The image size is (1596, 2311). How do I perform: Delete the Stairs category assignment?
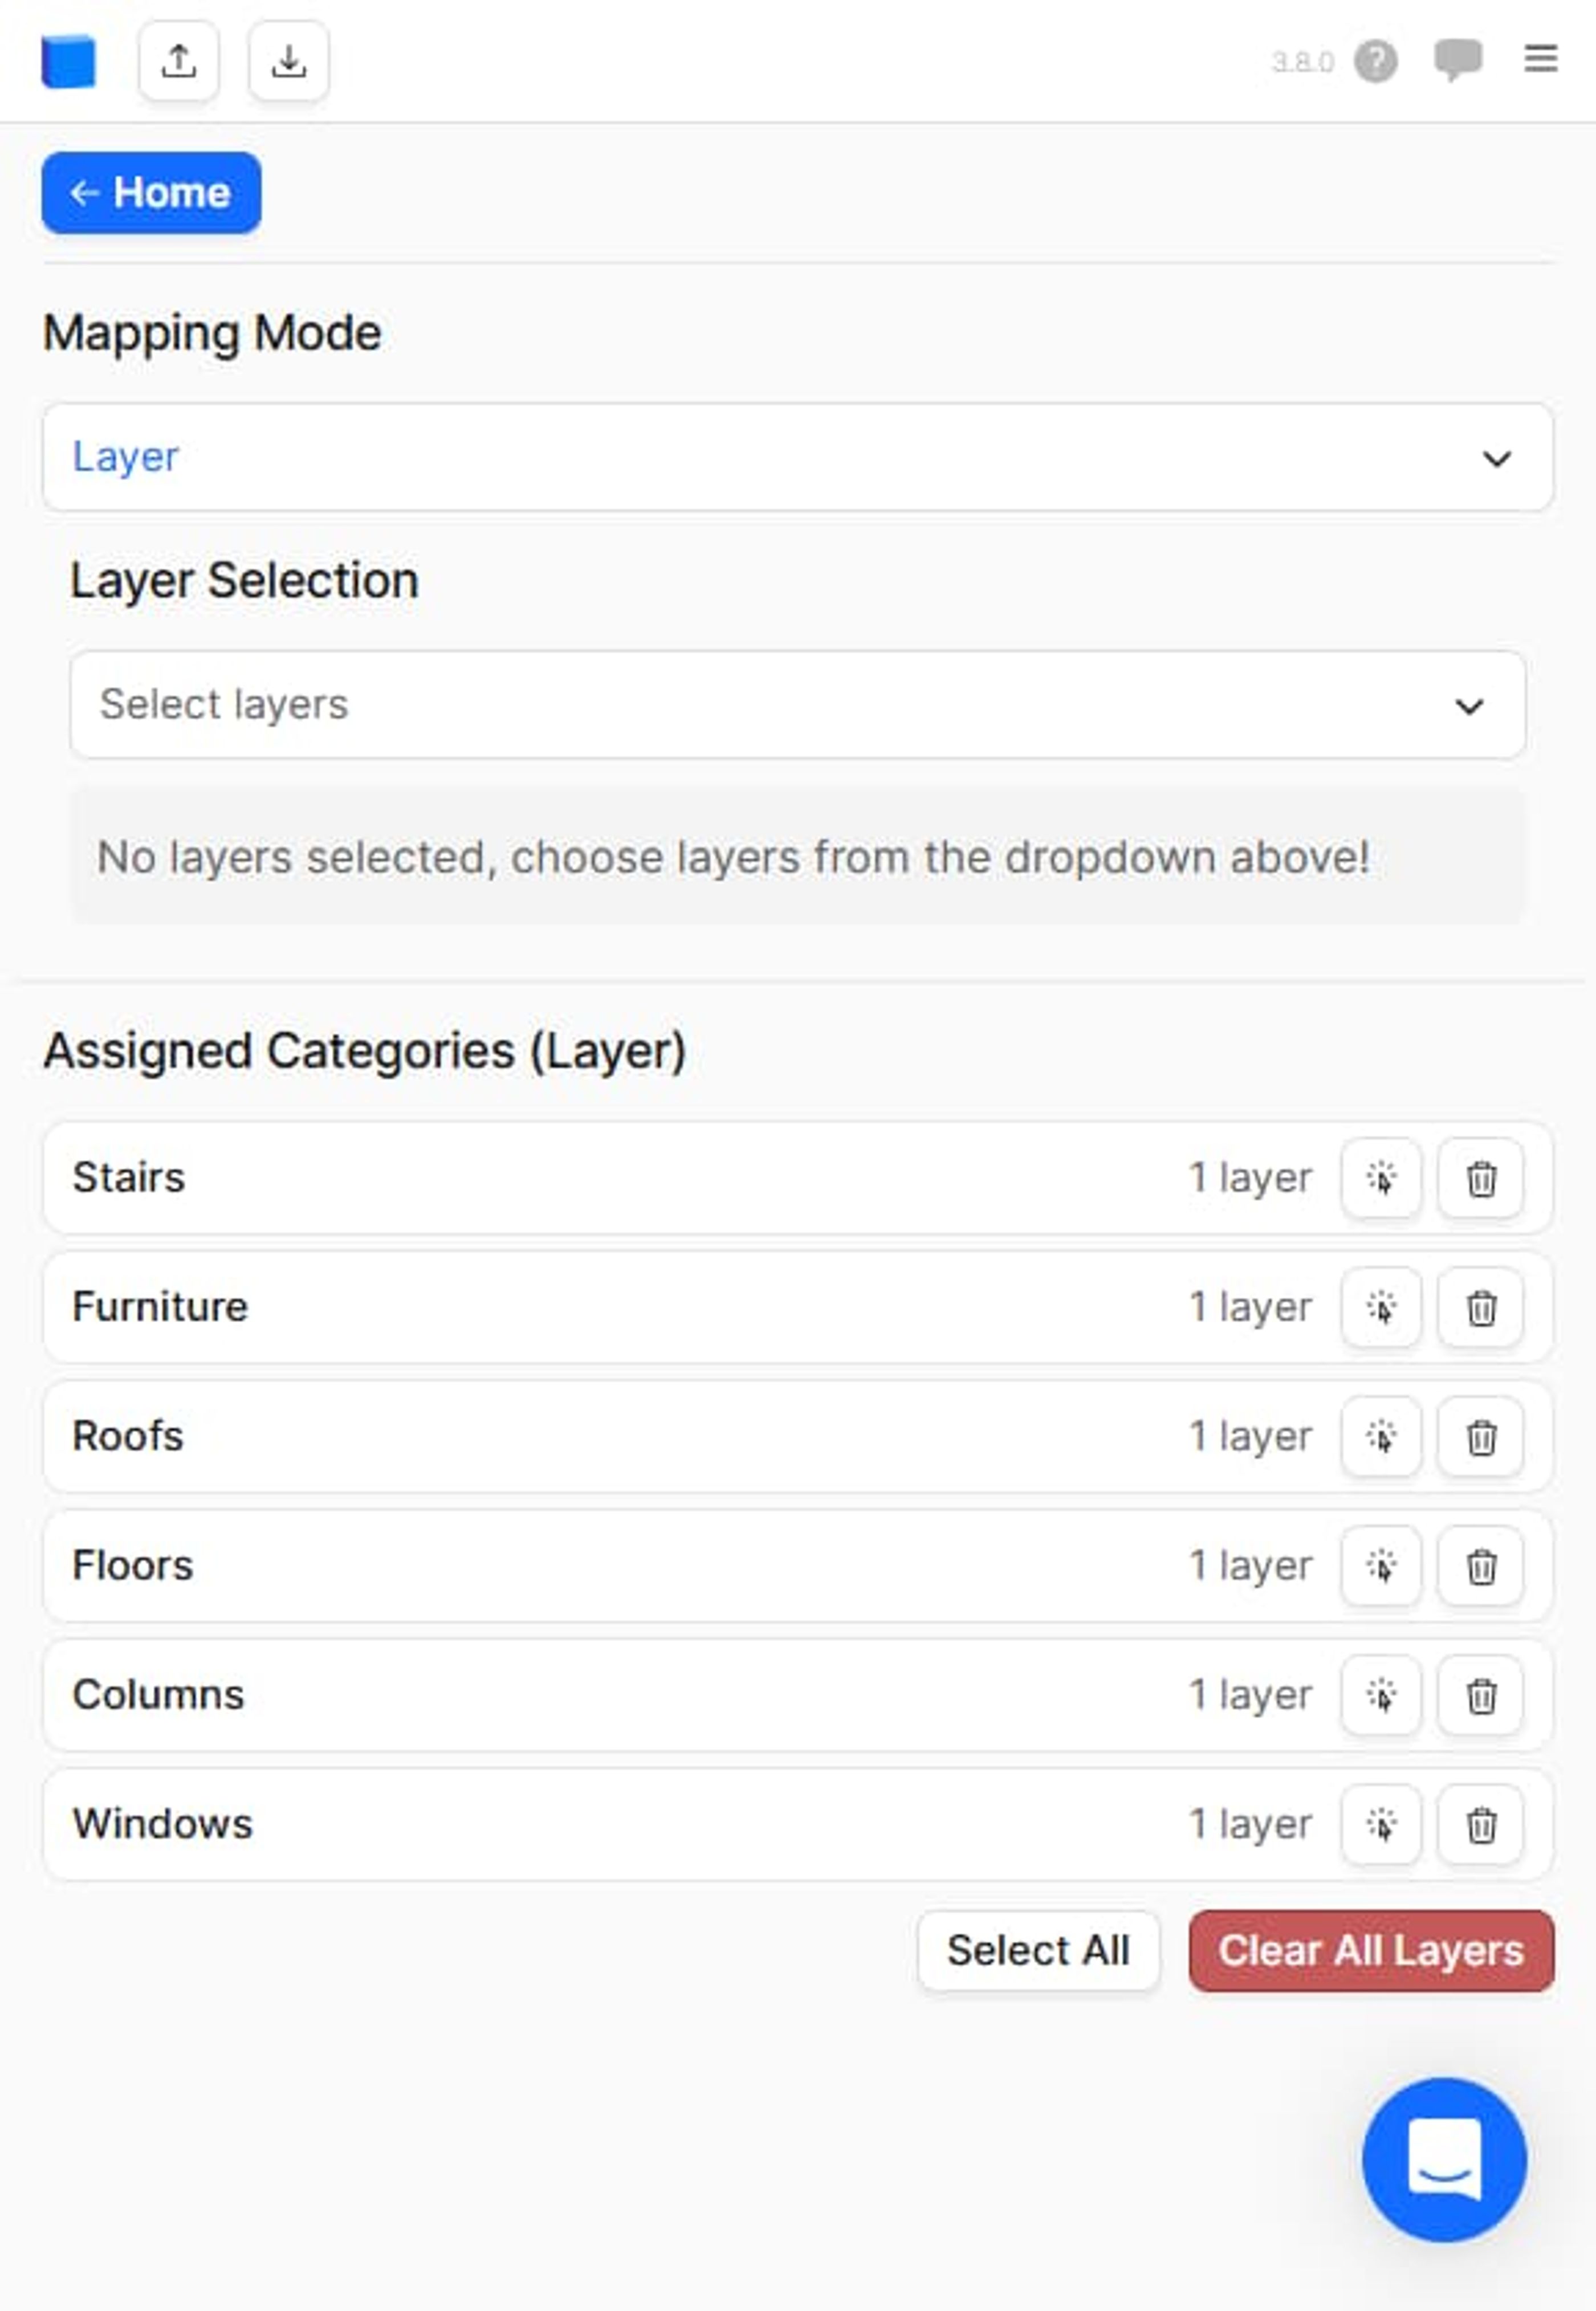pyautogui.click(x=1481, y=1179)
